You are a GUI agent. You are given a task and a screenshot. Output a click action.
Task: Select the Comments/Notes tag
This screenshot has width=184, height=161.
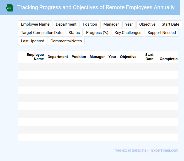(66, 41)
